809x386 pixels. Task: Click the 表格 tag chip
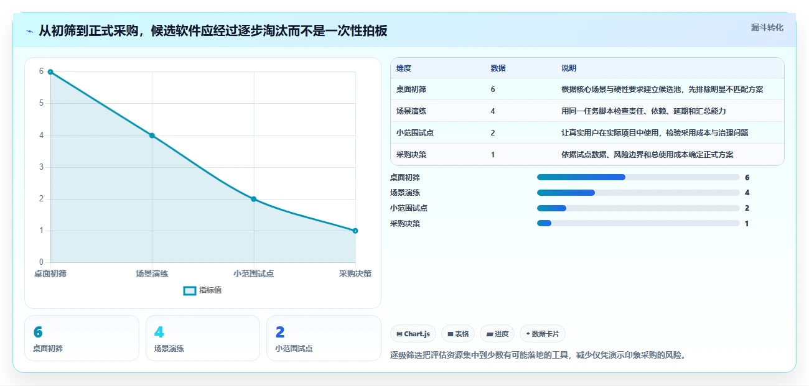coord(458,334)
